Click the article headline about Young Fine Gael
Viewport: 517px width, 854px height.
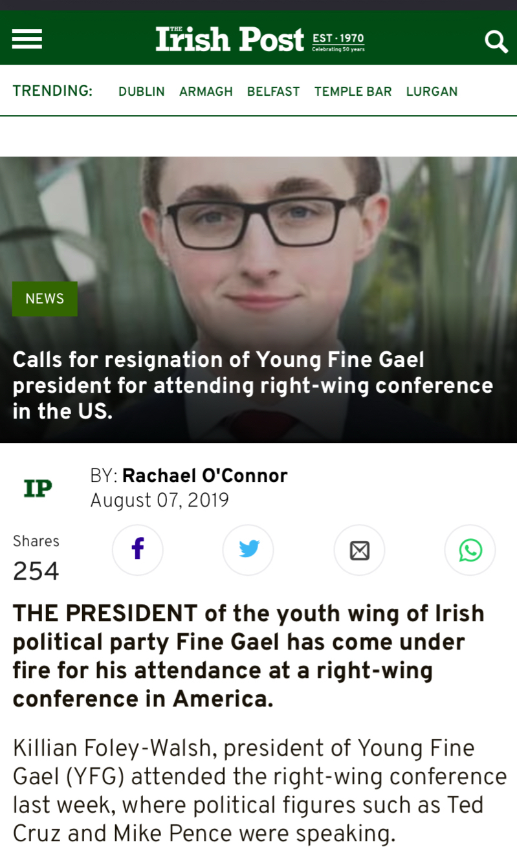(x=252, y=385)
